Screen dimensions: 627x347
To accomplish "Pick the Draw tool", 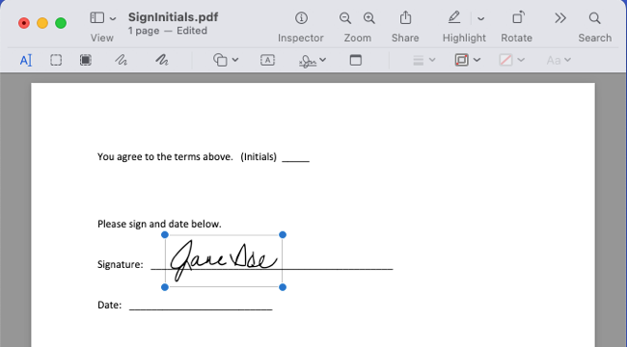I will click(162, 60).
